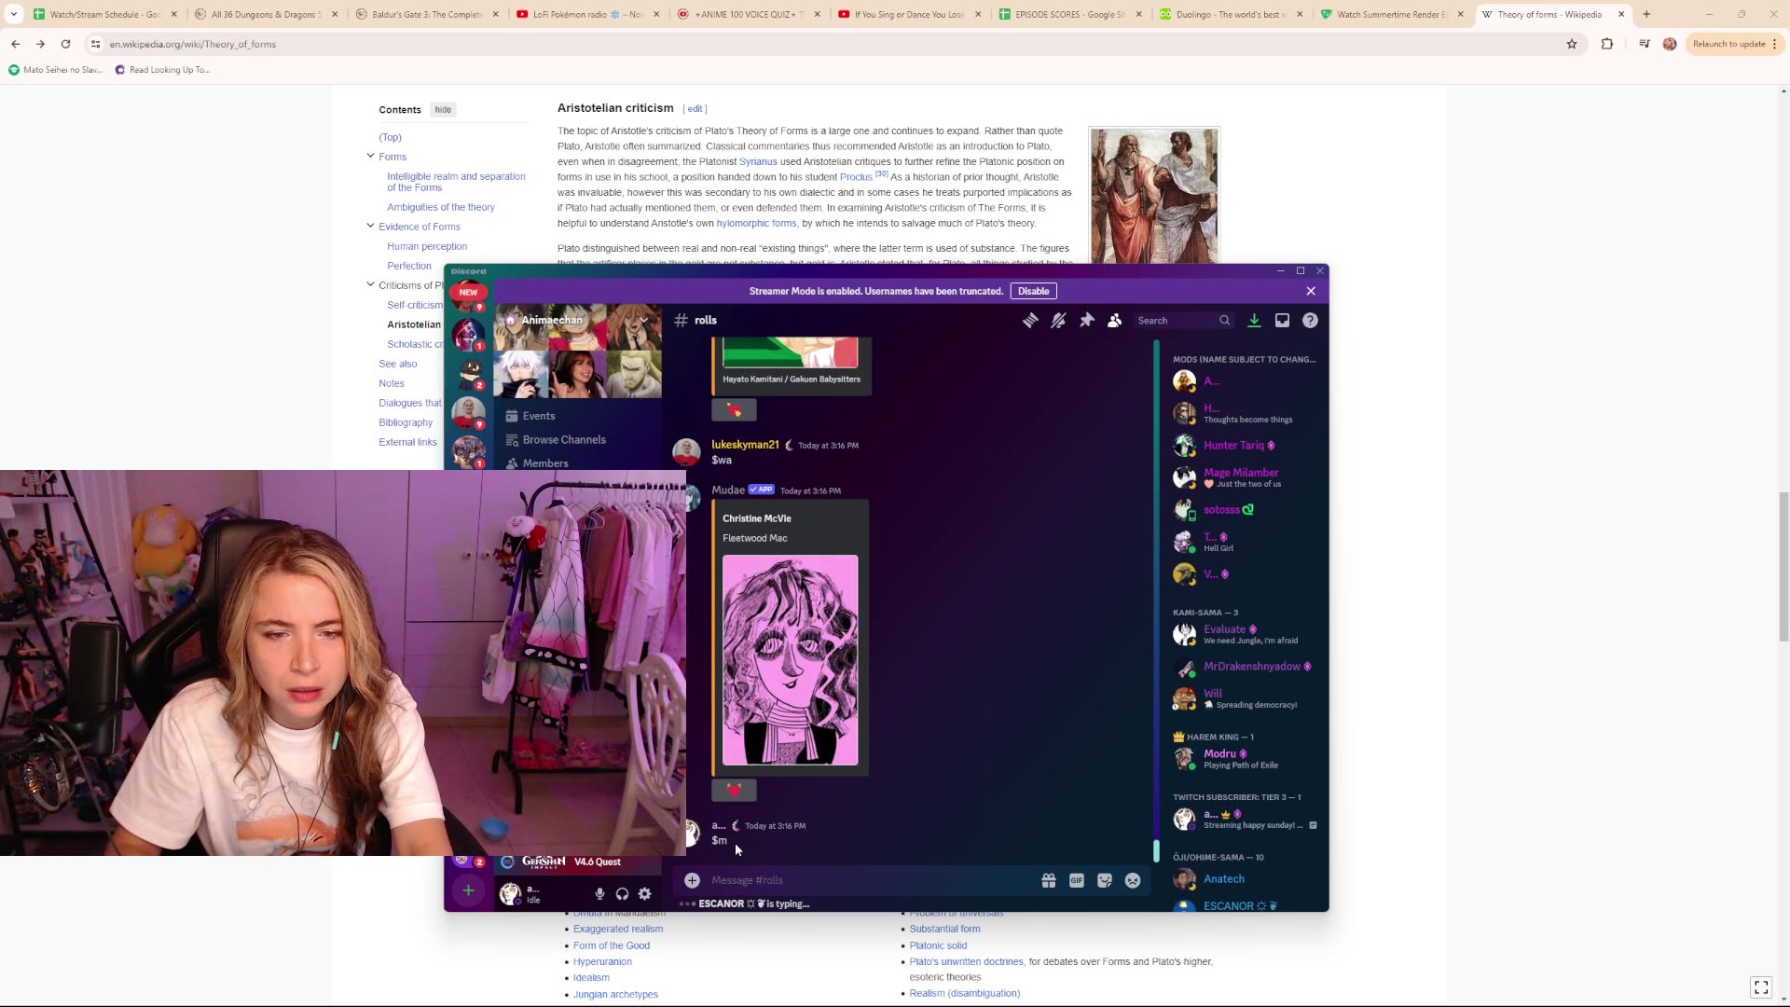Disable Streamer Mode button

[x=1033, y=291]
